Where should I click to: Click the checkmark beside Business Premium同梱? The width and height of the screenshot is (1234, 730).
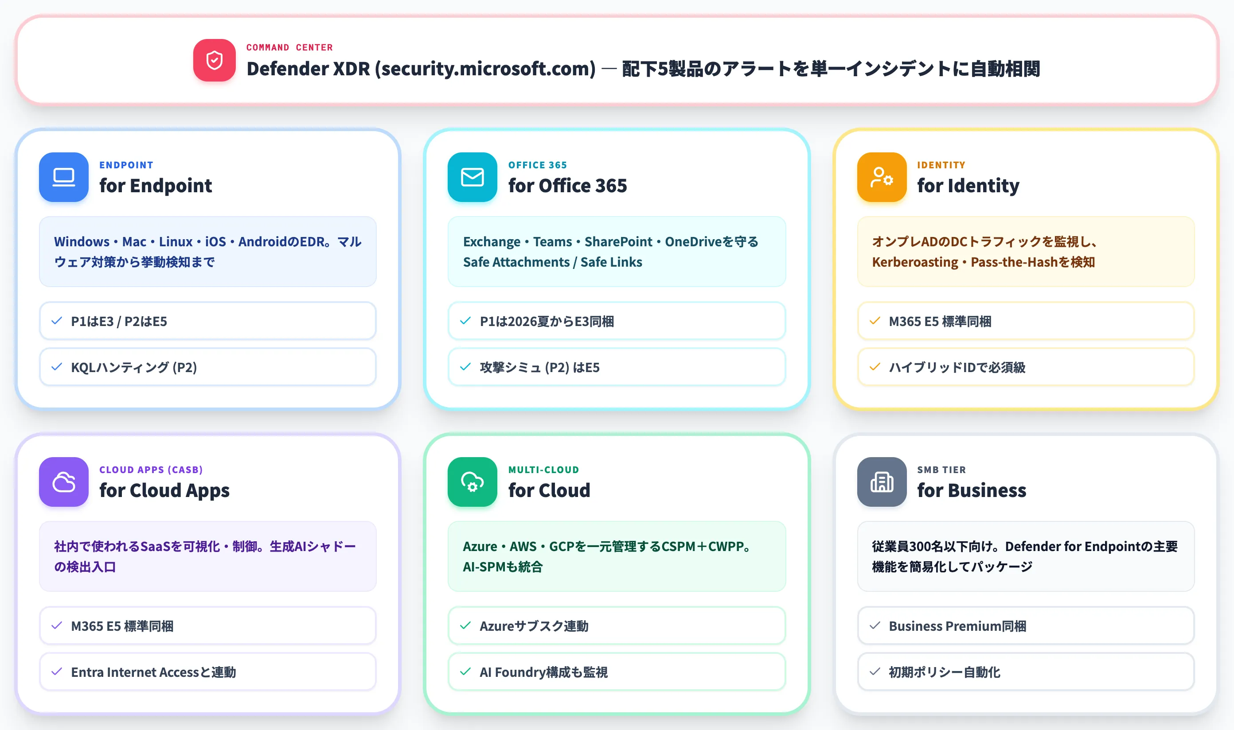[875, 626]
